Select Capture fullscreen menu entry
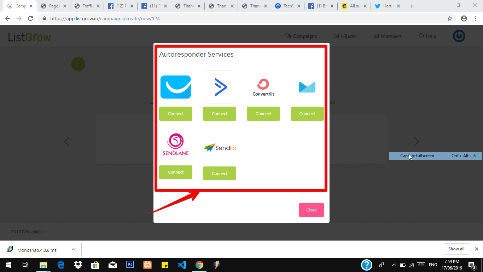Screen dimensions: 483x272 click(436, 156)
